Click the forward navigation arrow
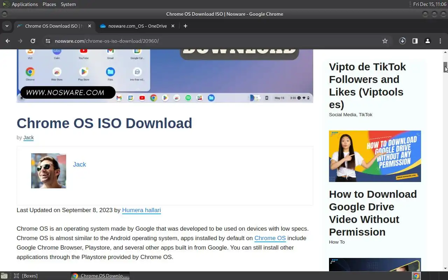This screenshot has width=448, height=280. (x=20, y=41)
